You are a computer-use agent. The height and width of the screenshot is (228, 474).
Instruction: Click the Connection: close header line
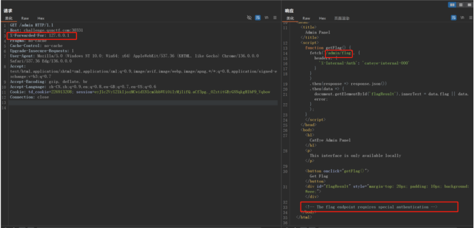[x=29, y=97]
